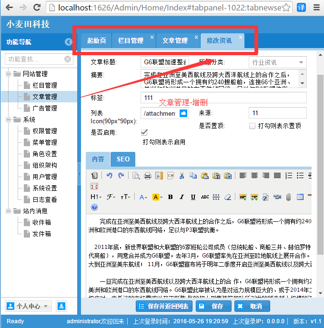Open font family dropdown
The height and width of the screenshot is (328, 324).
pos(111,197)
